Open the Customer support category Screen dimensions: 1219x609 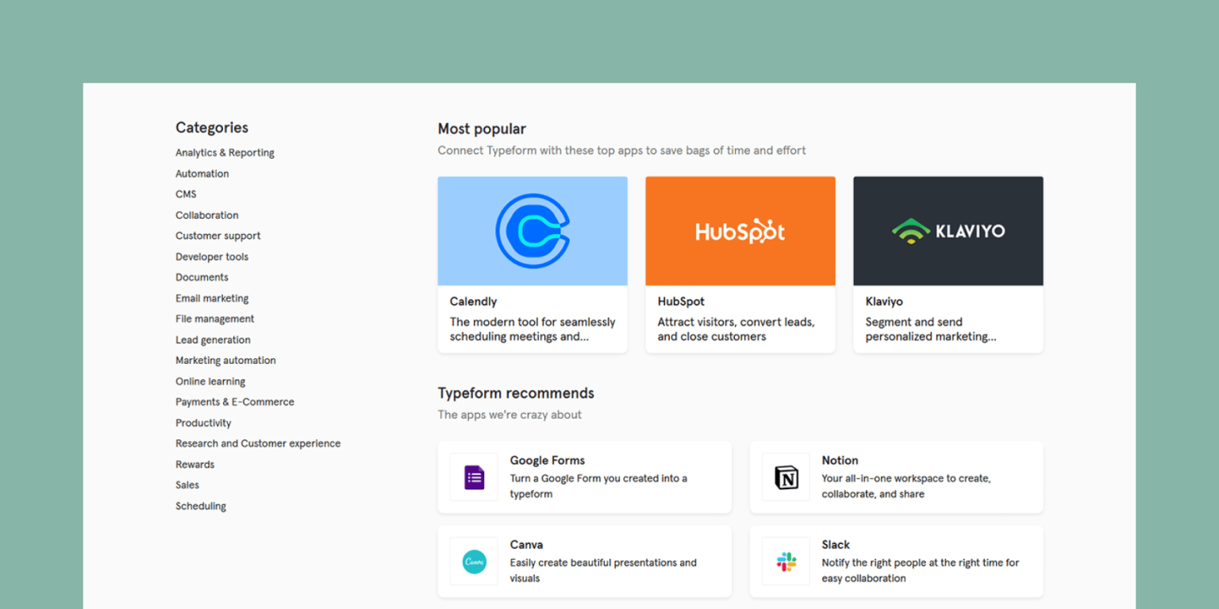pos(217,236)
